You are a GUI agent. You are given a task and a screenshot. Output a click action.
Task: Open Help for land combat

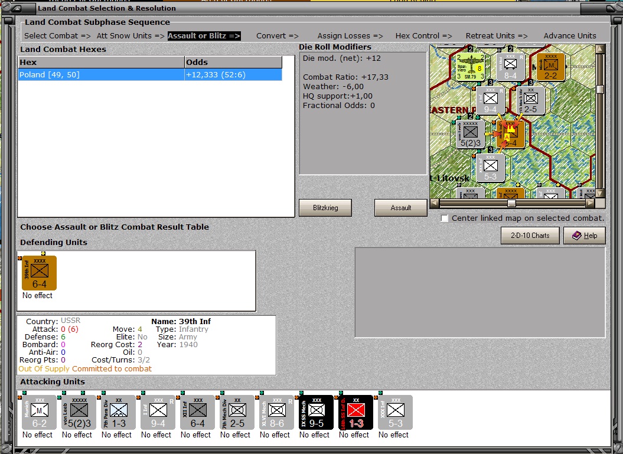point(585,236)
